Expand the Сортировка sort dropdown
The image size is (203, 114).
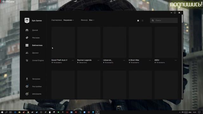69,20
